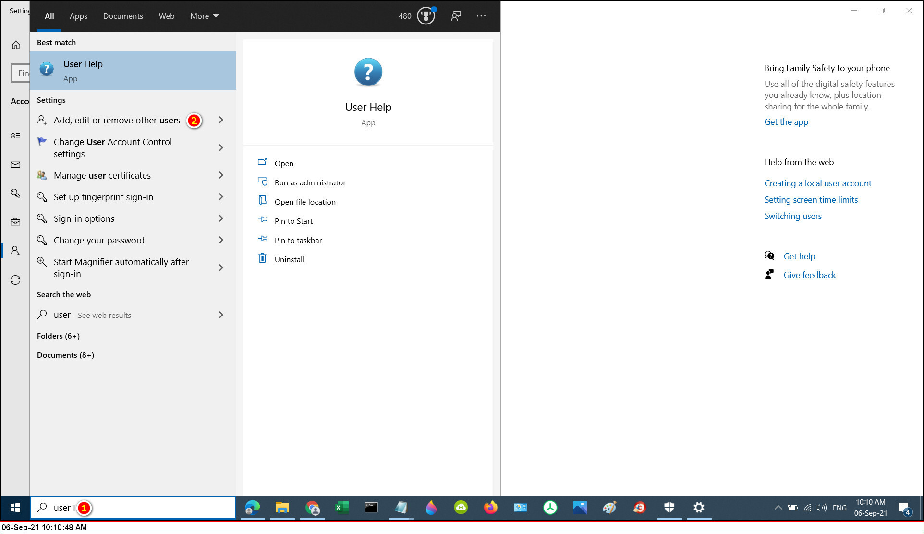Image resolution: width=924 pixels, height=534 pixels.
Task: Expand the user web results chevron
Action: click(221, 315)
